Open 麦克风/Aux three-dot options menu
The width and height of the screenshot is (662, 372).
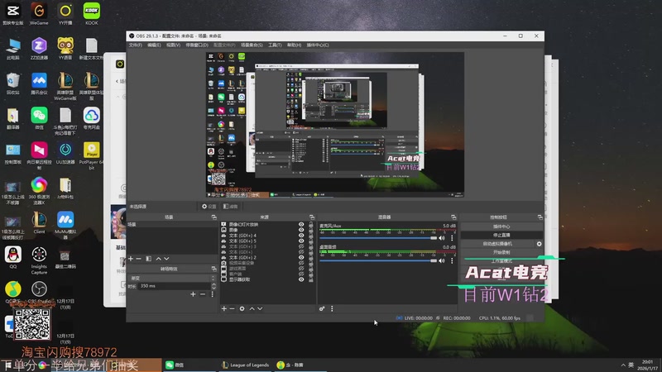click(452, 238)
